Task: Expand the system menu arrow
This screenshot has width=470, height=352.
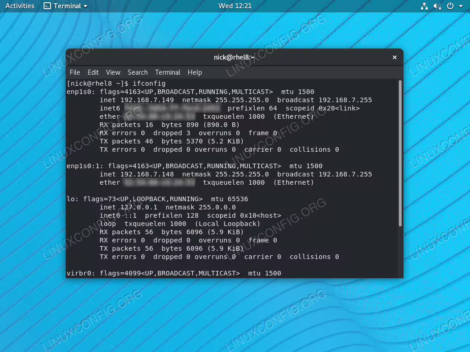Action: pyautogui.click(x=461, y=6)
